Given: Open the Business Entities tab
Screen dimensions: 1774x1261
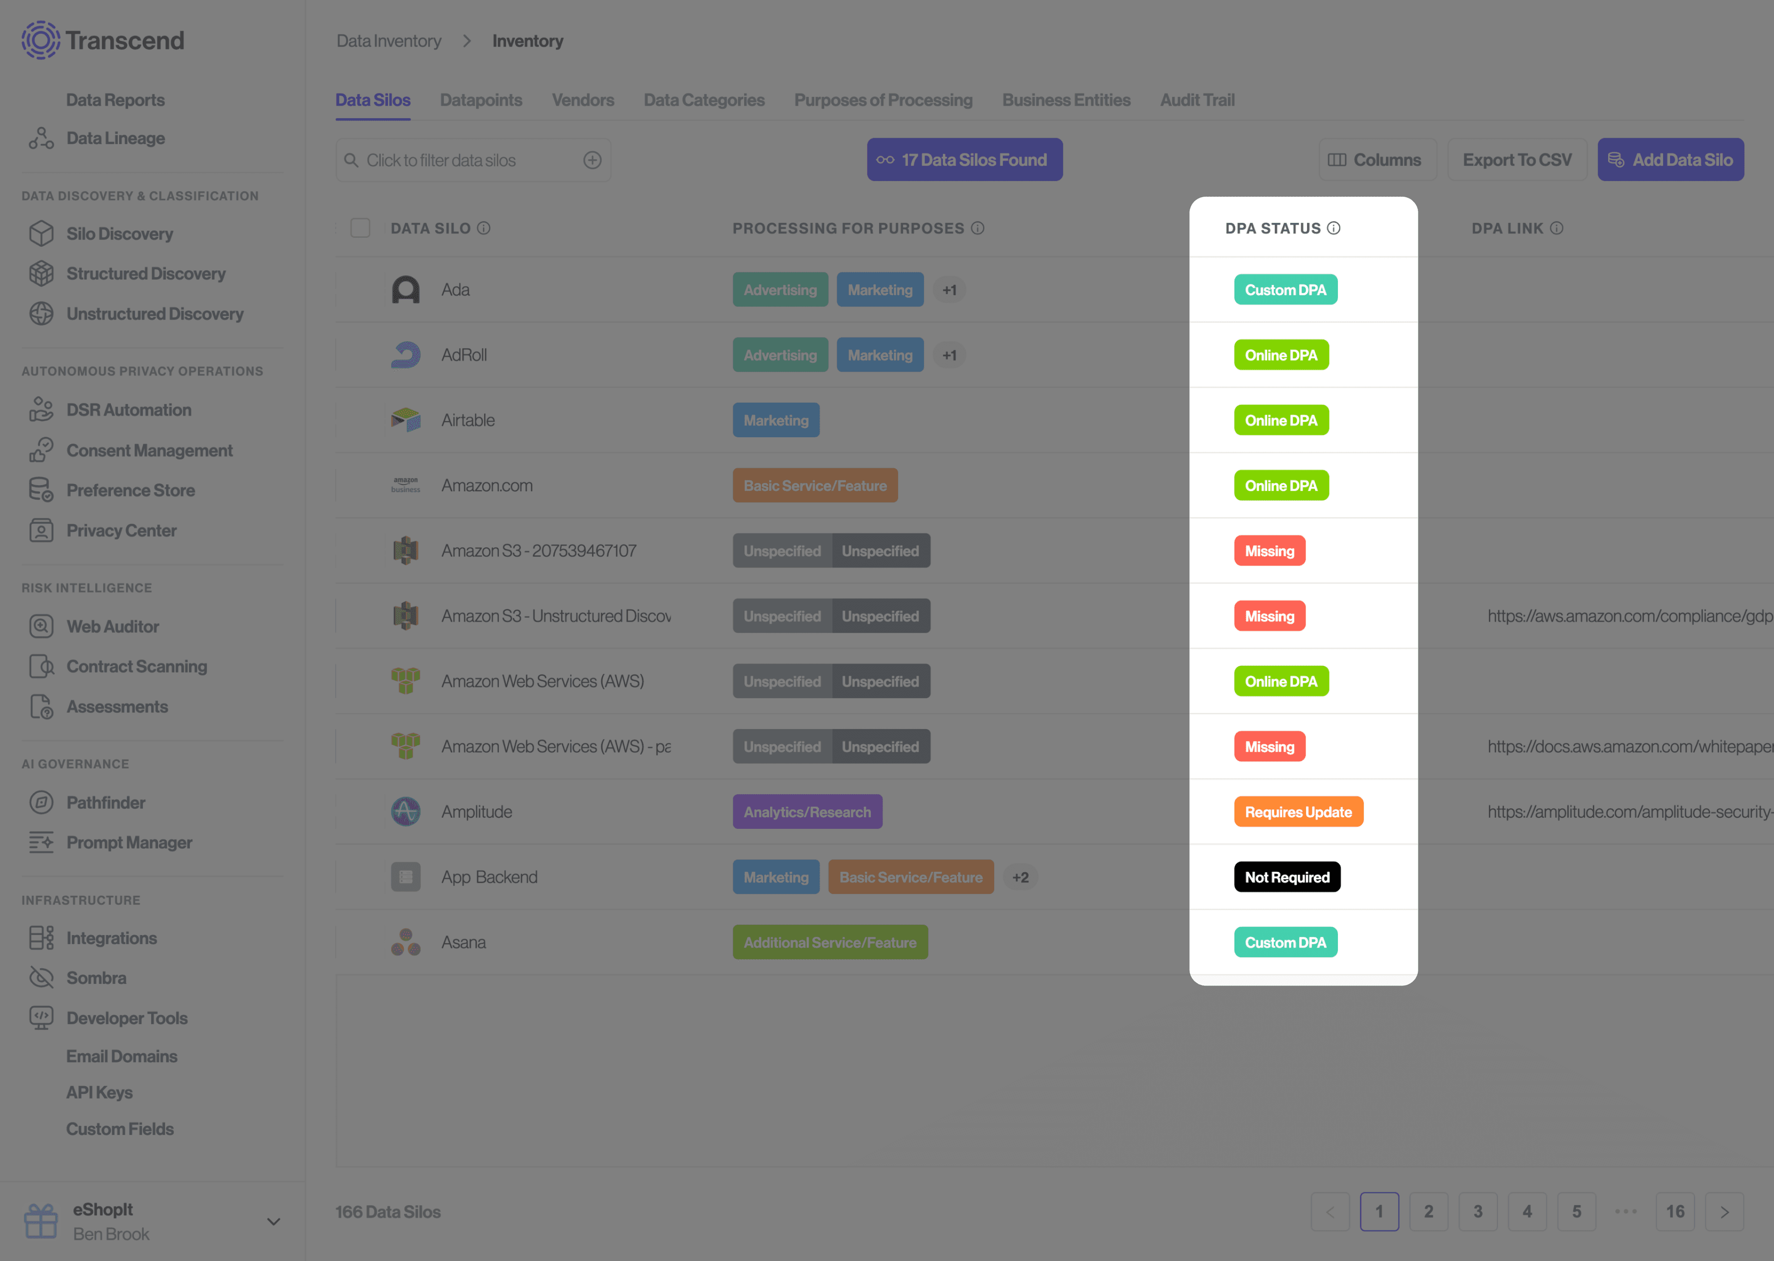Looking at the screenshot, I should [1066, 100].
